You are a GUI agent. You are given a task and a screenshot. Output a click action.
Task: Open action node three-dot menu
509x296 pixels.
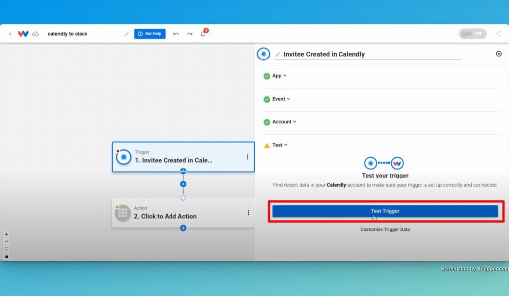(249, 212)
